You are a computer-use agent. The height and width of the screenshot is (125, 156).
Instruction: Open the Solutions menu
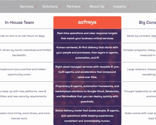click(50, 7)
